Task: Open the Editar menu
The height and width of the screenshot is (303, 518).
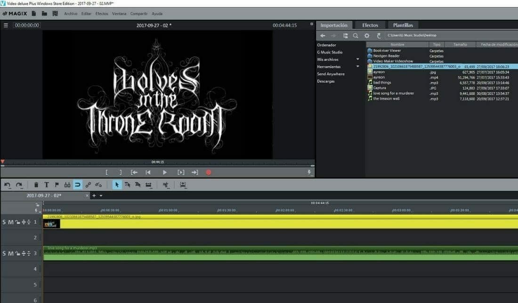Action: click(86, 14)
